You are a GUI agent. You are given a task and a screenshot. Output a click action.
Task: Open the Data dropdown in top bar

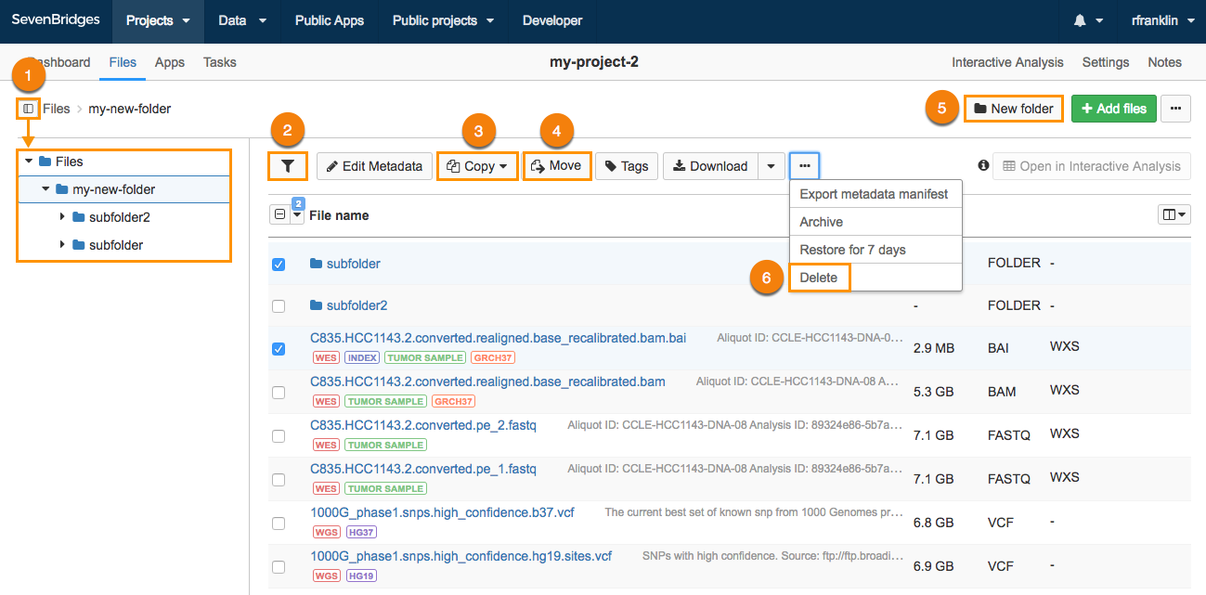pos(241,20)
